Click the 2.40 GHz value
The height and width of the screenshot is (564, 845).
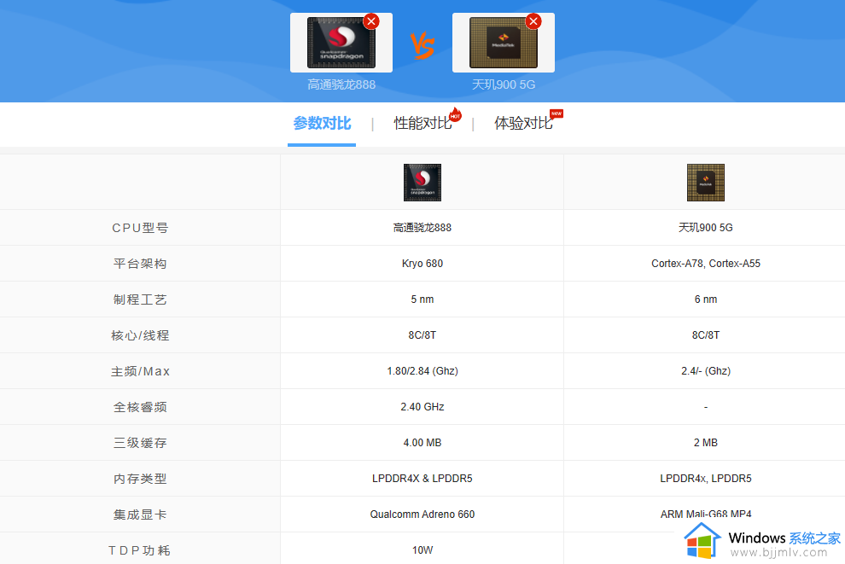point(422,407)
